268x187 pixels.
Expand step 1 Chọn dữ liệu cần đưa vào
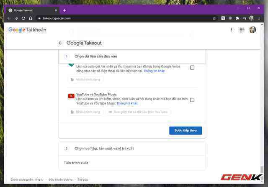click(132, 56)
